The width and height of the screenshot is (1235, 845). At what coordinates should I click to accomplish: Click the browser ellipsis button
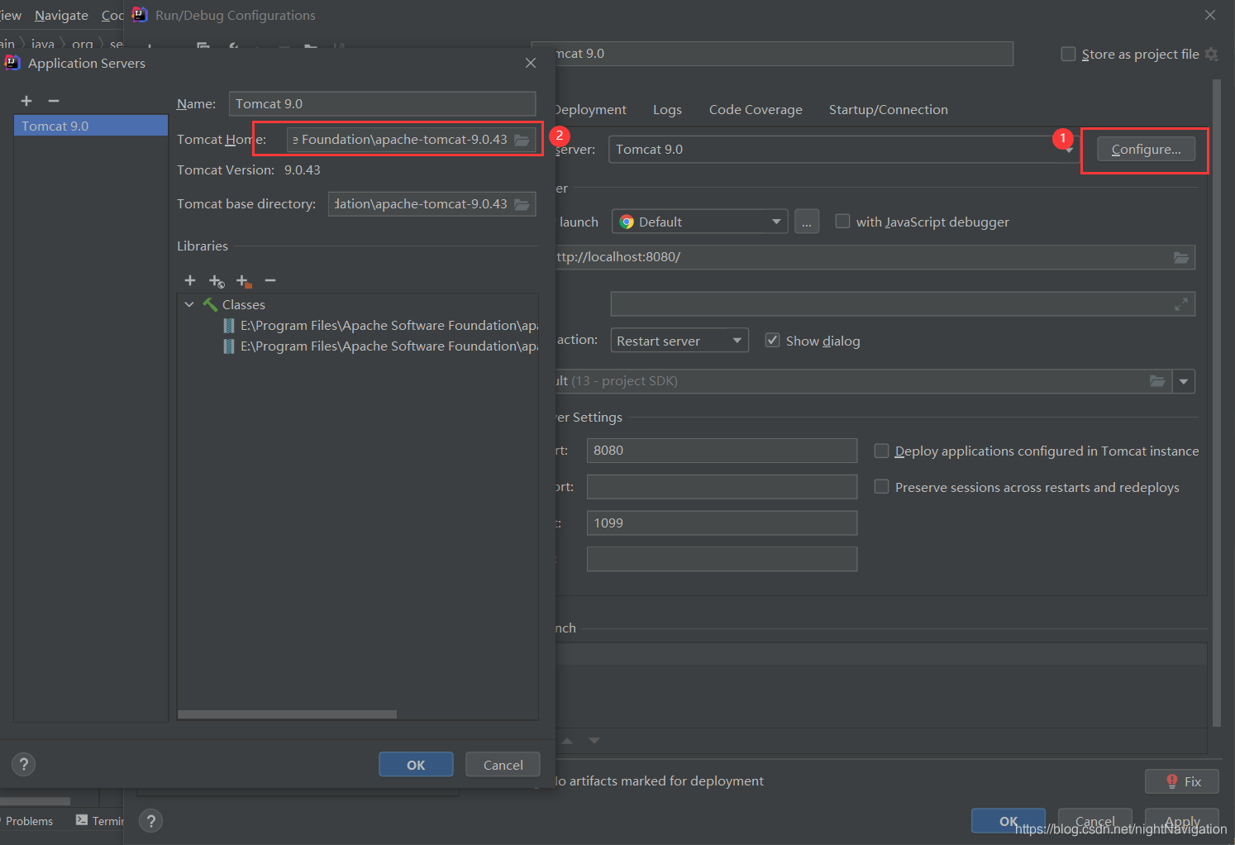click(x=807, y=222)
